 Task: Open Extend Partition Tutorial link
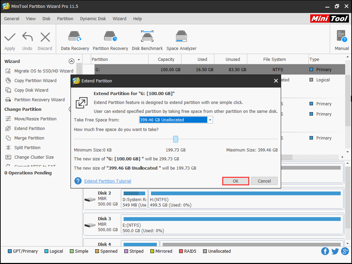[108, 181]
